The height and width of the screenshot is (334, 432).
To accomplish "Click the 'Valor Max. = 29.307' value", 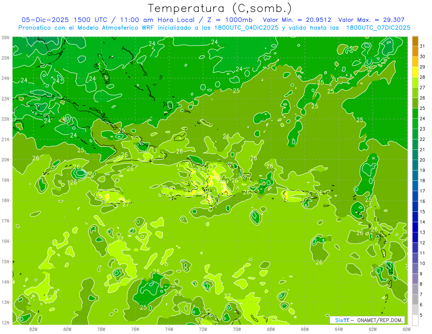I will 371,20.
